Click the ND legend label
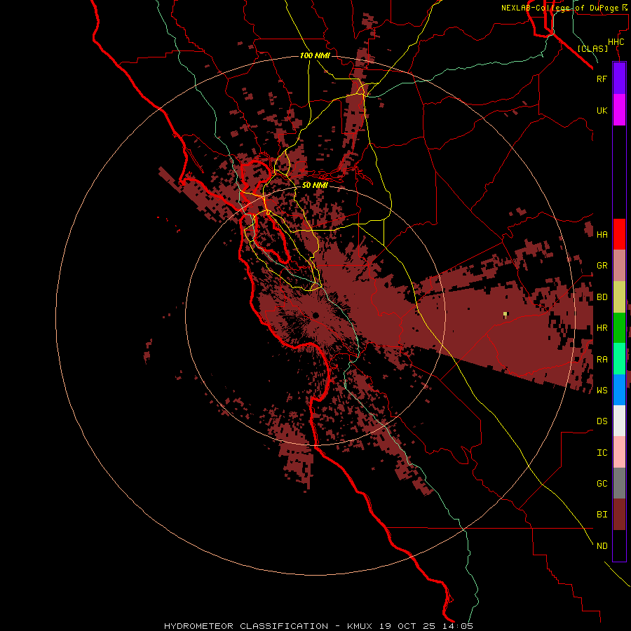631x631 pixels. 602,546
